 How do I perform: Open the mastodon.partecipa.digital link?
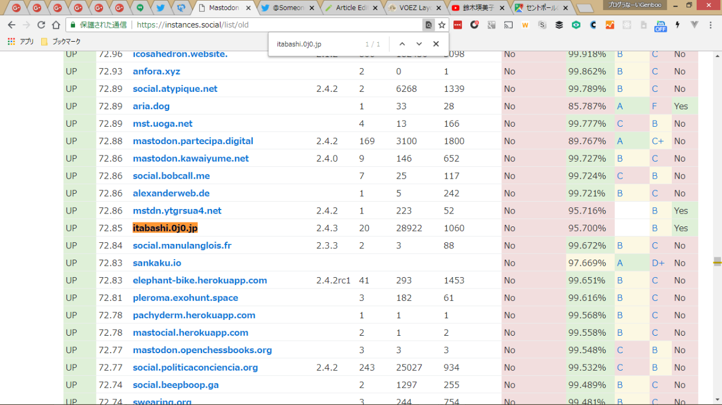[x=193, y=141]
